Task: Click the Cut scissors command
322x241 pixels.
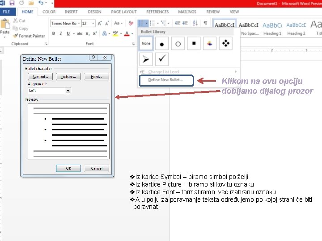Action: [x=19, y=21]
